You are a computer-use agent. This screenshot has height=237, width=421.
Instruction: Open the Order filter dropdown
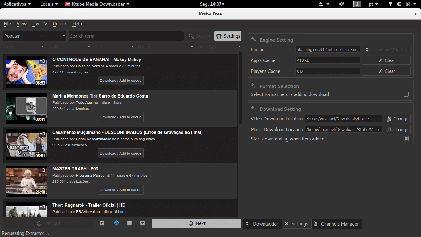24,47
